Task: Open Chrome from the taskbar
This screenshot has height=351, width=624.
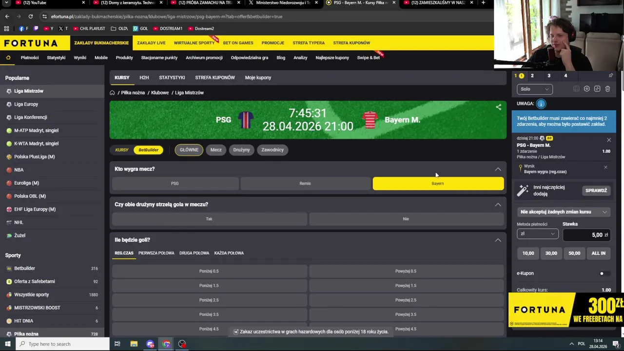Action: tap(166, 344)
